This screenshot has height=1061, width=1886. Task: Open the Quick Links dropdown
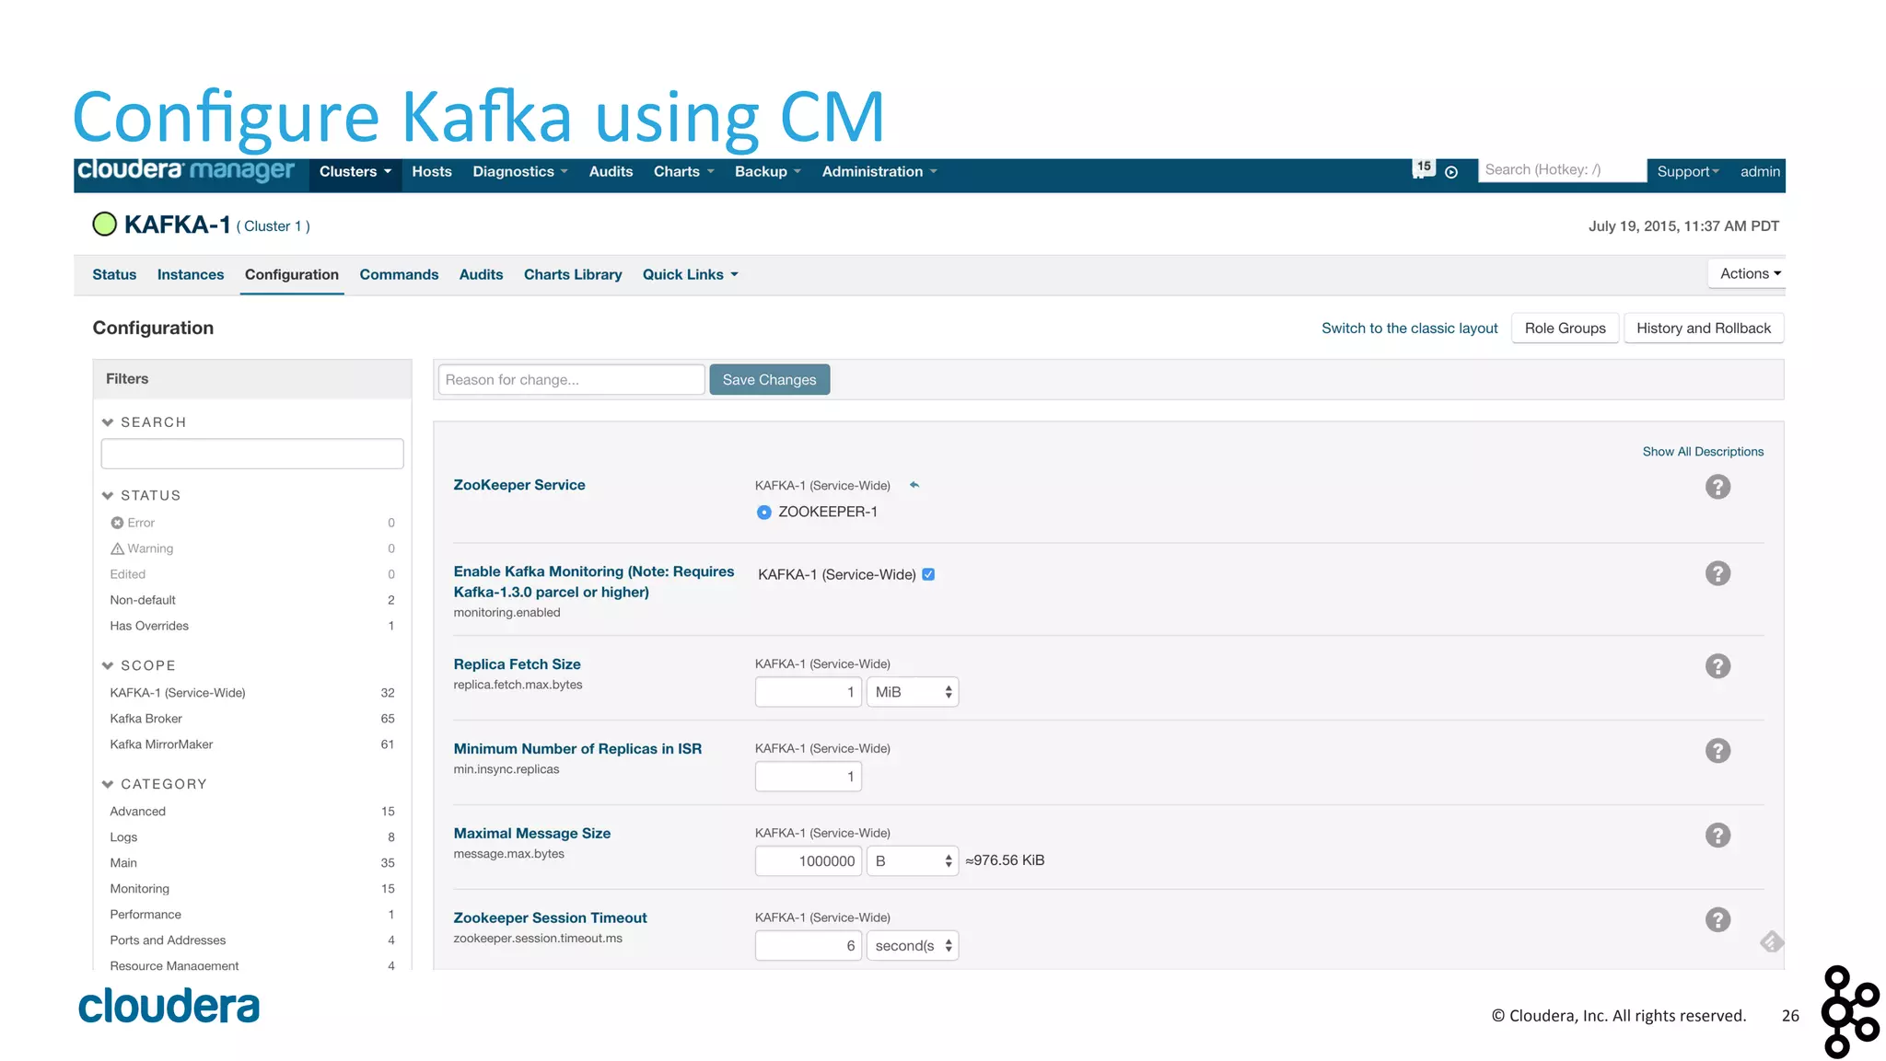coord(691,275)
